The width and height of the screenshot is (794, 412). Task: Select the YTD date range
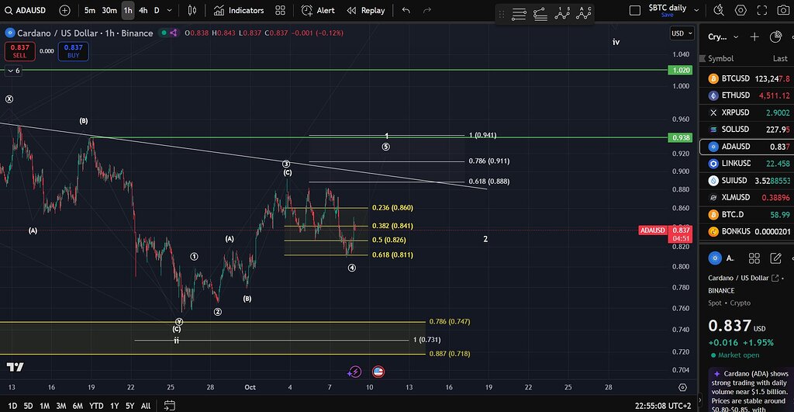click(96, 405)
